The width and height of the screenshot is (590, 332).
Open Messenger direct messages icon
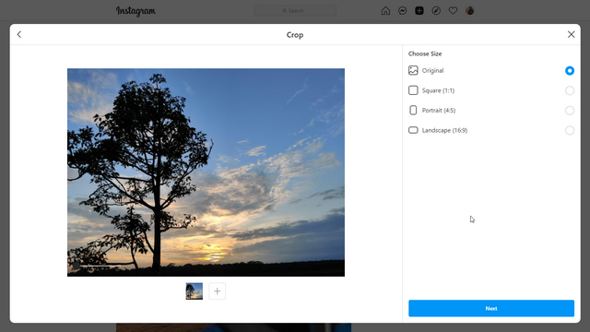402,10
